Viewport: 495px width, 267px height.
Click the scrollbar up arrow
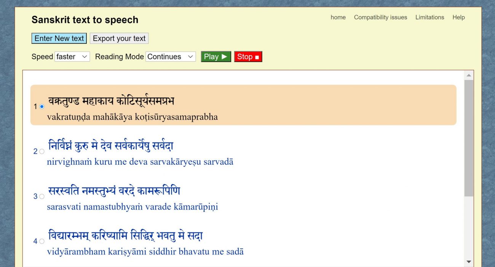pyautogui.click(x=468, y=75)
